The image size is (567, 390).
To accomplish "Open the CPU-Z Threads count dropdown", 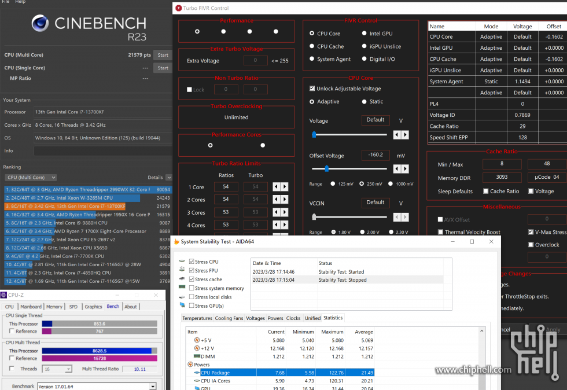I will (x=68, y=369).
